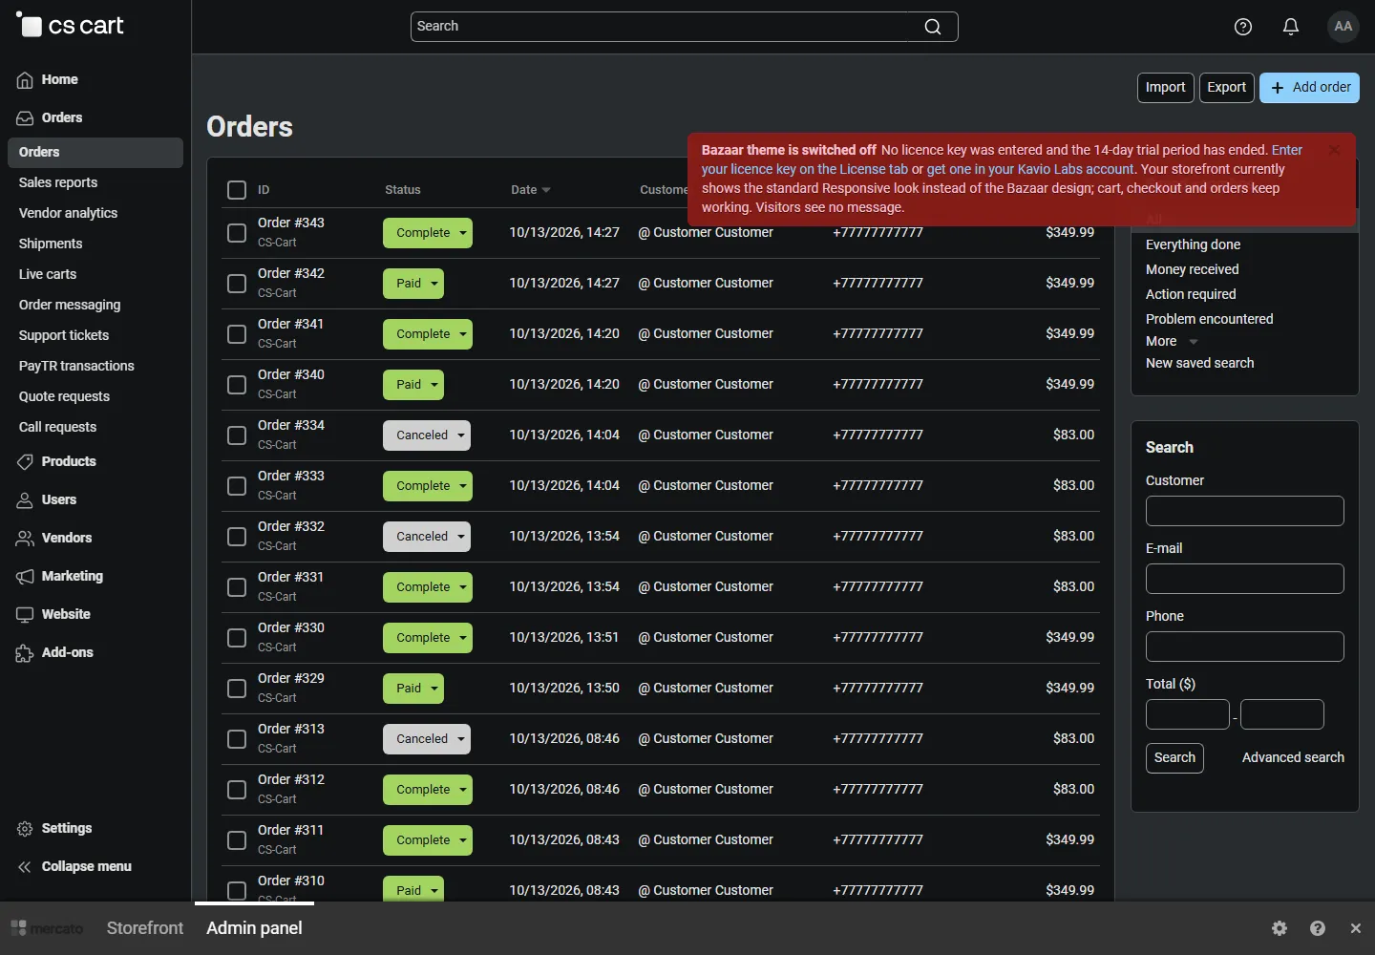Click the Import button
The height and width of the screenshot is (955, 1375).
(x=1165, y=88)
